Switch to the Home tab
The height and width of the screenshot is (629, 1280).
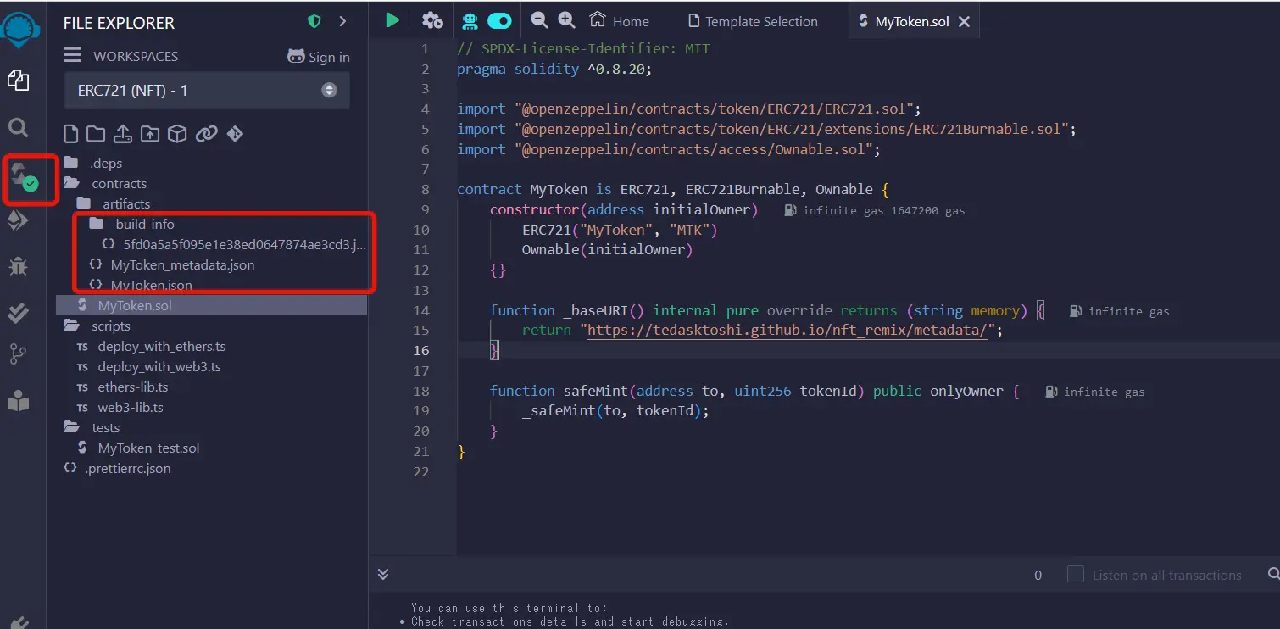[x=620, y=21]
